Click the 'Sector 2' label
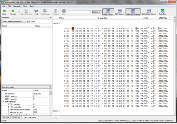Image resolution: width=177 pixels, height=124 pixels. click(x=56, y=111)
